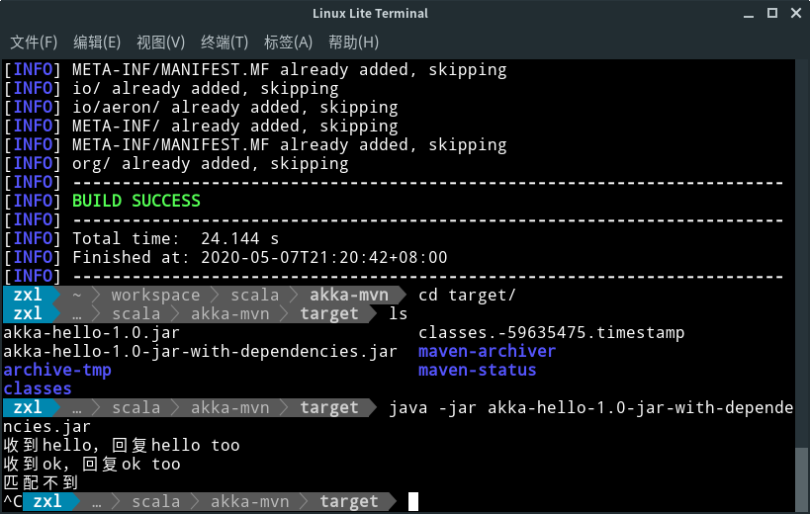Click the 'cd target/' command text
The height and width of the screenshot is (514, 810).
(467, 296)
